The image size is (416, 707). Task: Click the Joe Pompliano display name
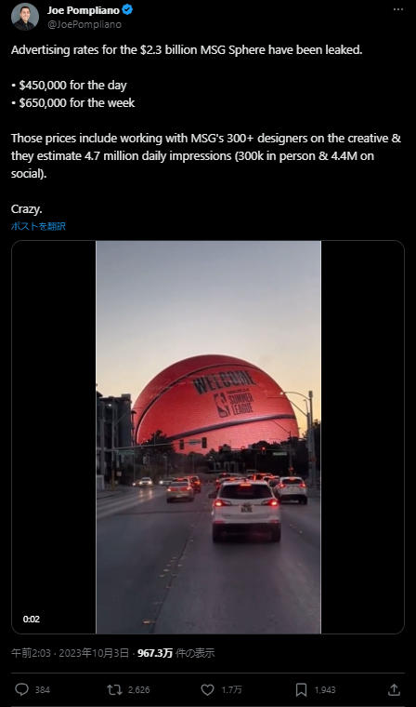[x=84, y=11]
